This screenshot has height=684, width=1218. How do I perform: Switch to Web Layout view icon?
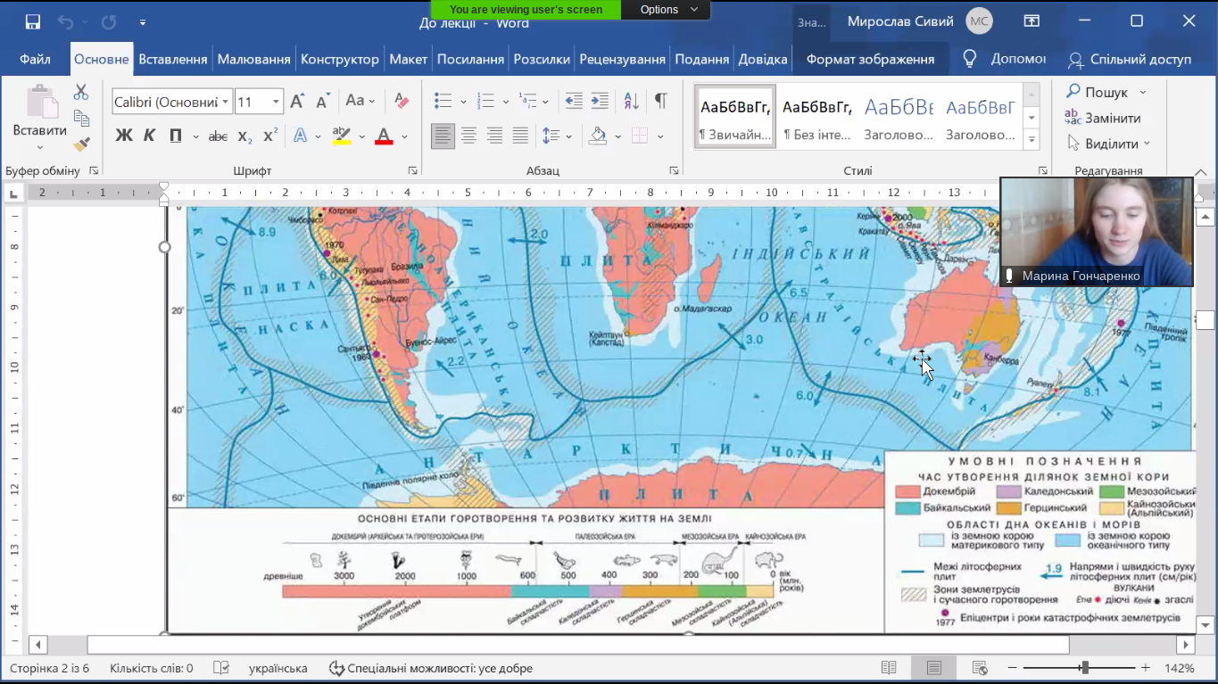980,668
